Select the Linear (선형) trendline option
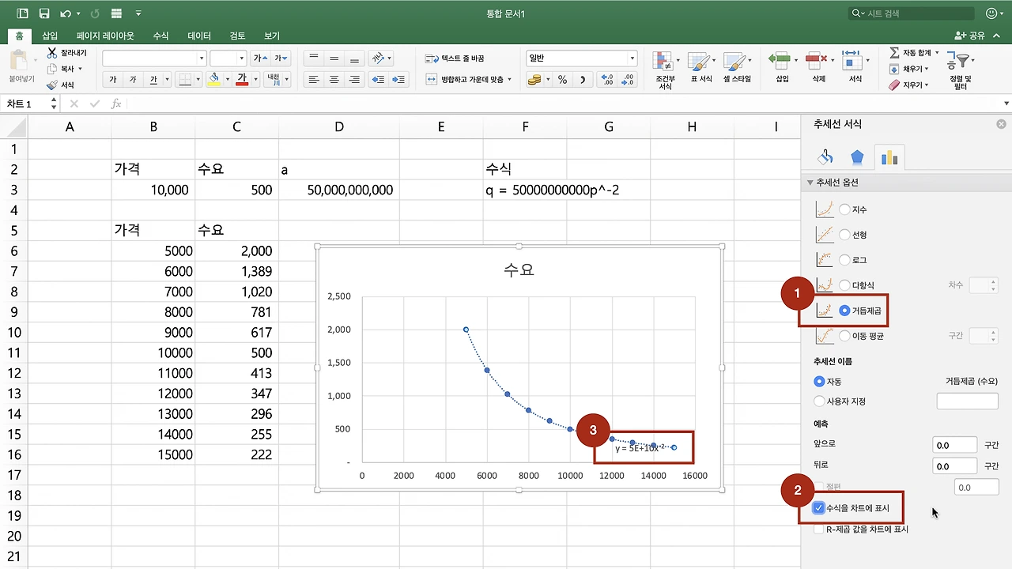1012x569 pixels. coord(845,235)
